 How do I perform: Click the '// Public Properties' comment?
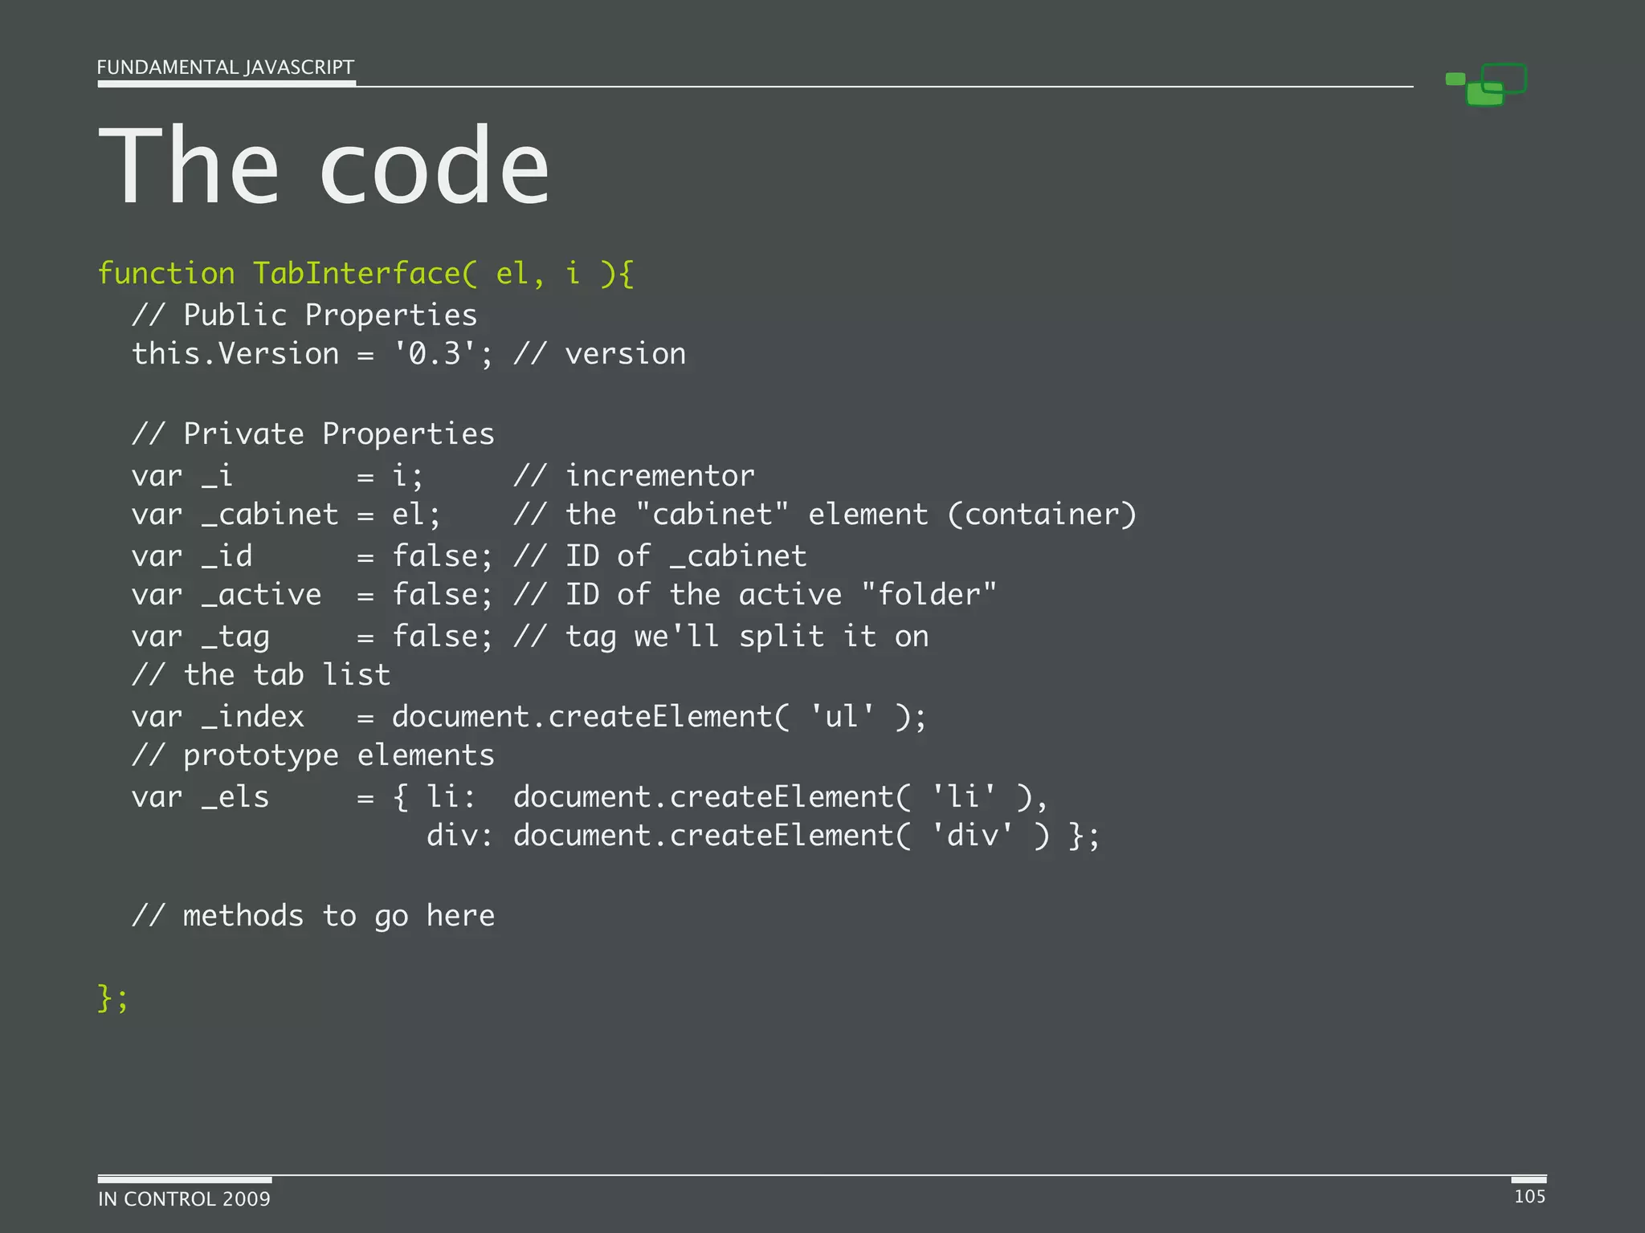tap(304, 315)
